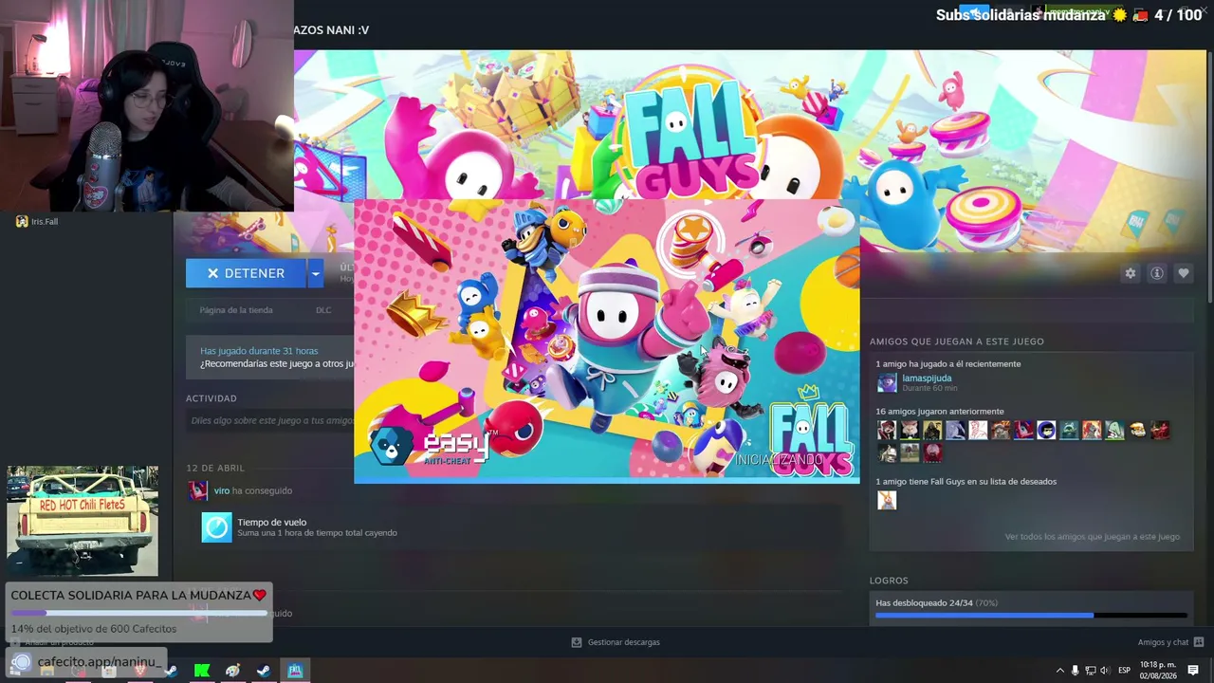1214x683 pixels.
Task: Open the volume speaker tray icon
Action: pyautogui.click(x=1104, y=671)
